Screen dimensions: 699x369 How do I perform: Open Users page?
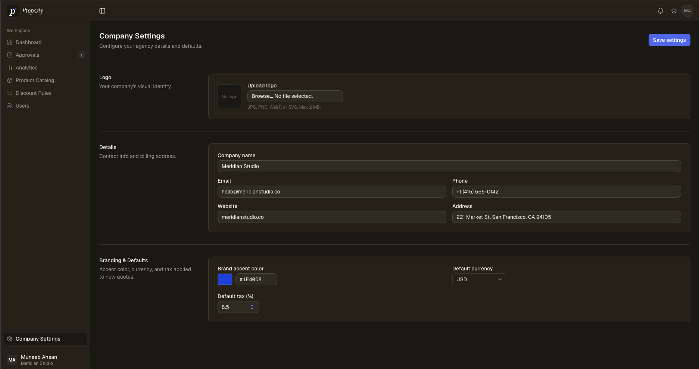tap(45, 106)
